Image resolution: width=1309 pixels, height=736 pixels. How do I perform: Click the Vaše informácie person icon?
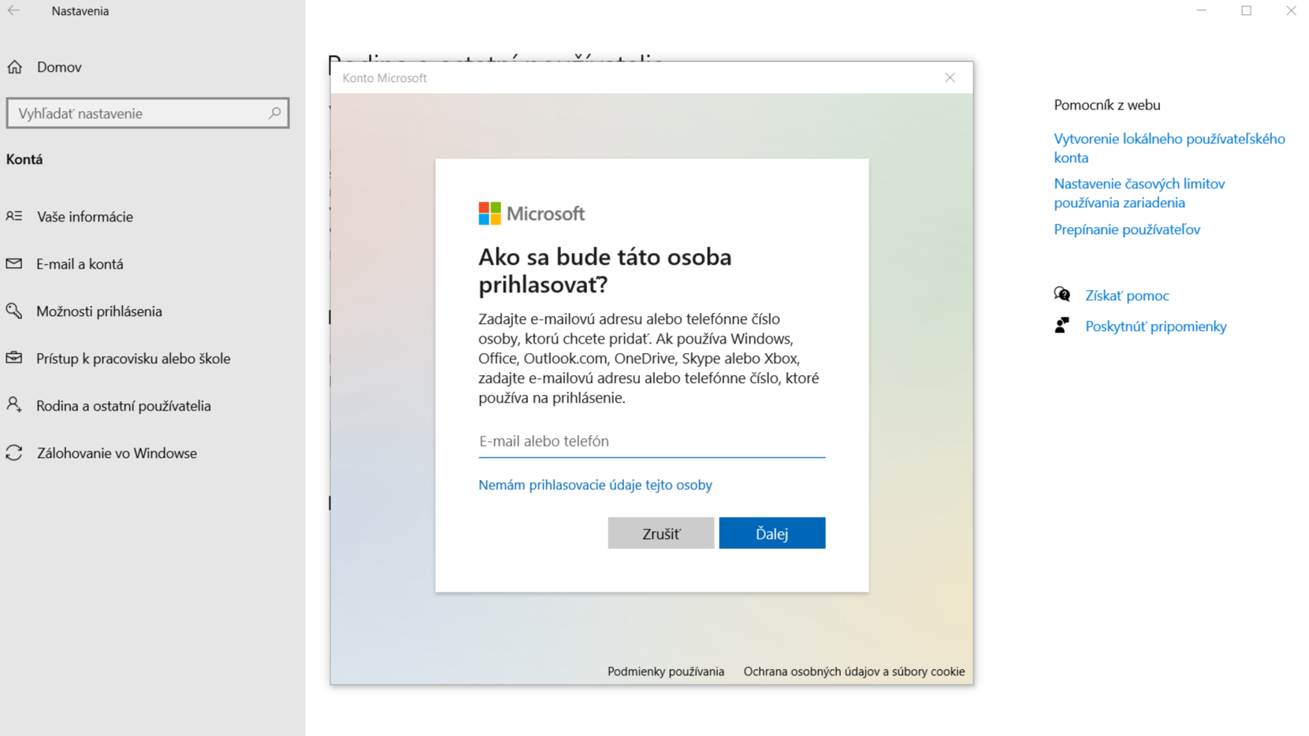coord(14,216)
